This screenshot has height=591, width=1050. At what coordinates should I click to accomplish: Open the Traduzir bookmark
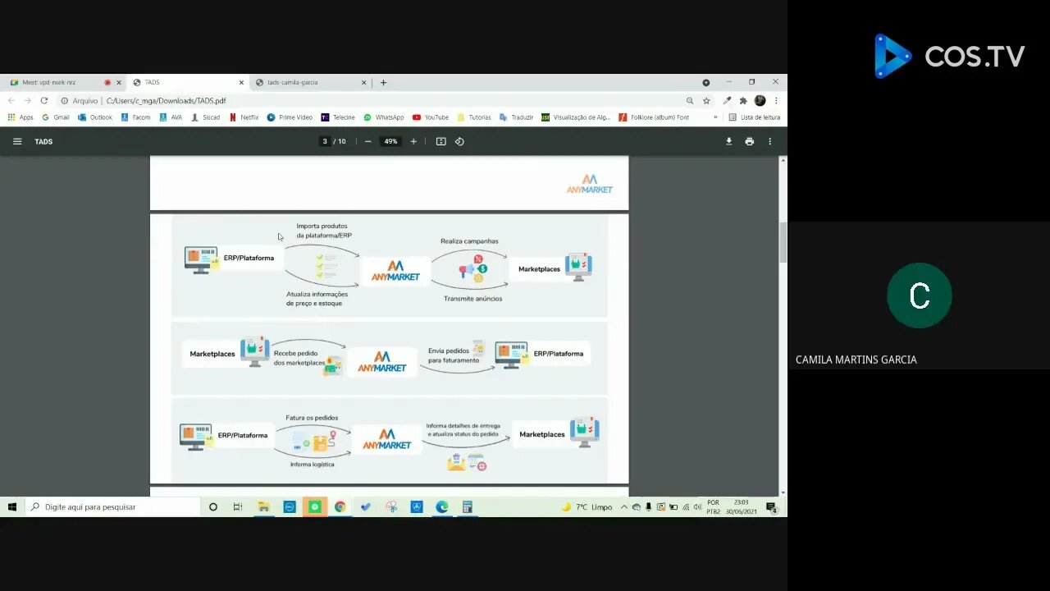click(516, 117)
